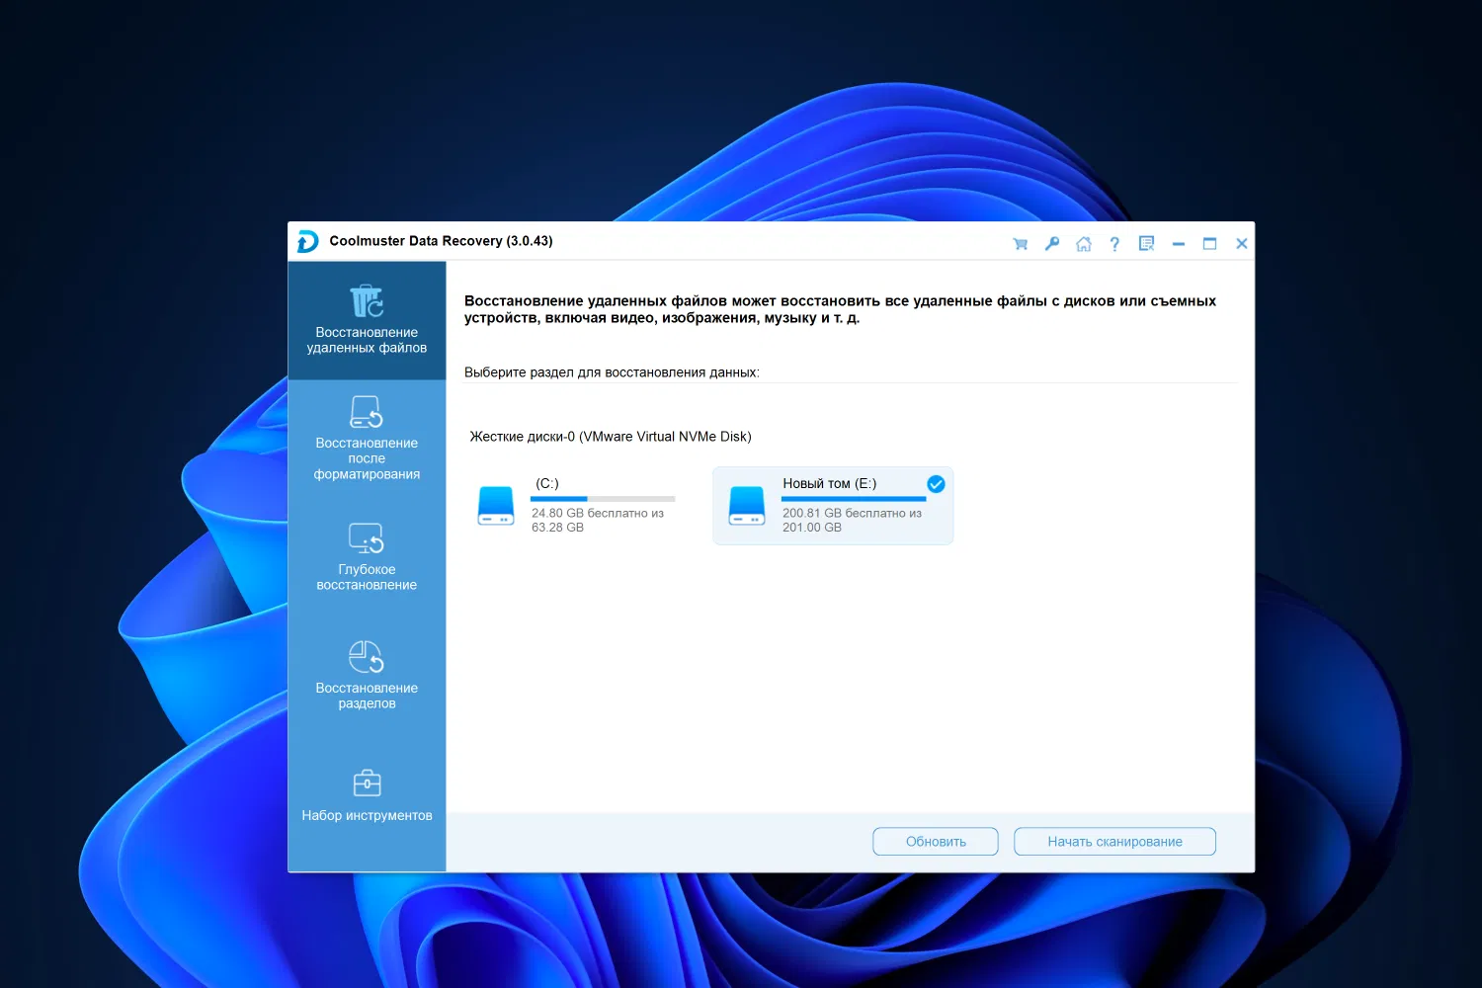
Task: Close the Coolmuster Data Recovery window
Action: [1242, 244]
